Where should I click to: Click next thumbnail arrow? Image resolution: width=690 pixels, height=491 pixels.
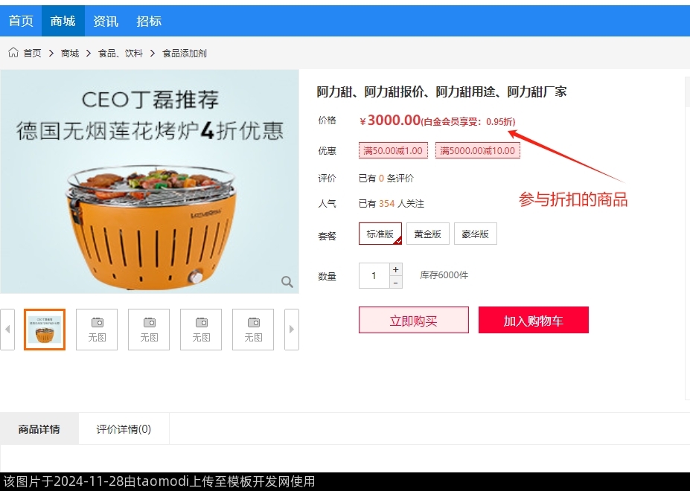pyautogui.click(x=291, y=329)
